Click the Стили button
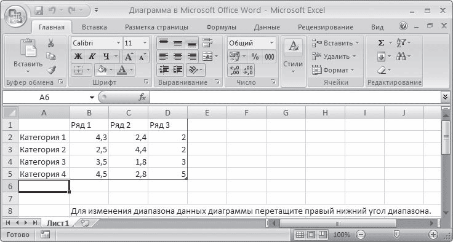The width and height of the screenshot is (453, 242). point(293,57)
